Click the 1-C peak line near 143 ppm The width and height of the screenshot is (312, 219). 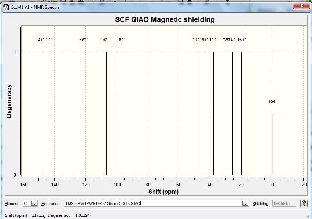49,114
